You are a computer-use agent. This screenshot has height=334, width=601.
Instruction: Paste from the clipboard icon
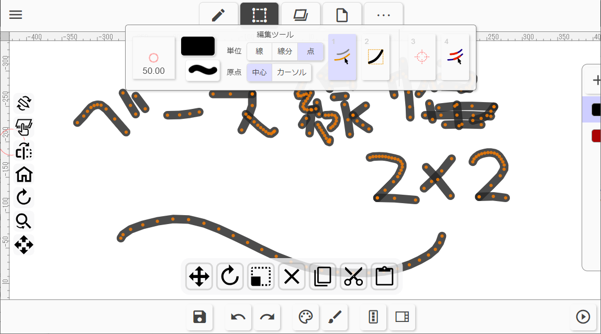384,276
